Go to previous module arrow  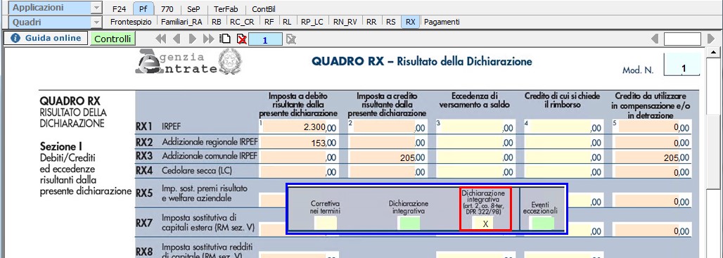coord(177,39)
